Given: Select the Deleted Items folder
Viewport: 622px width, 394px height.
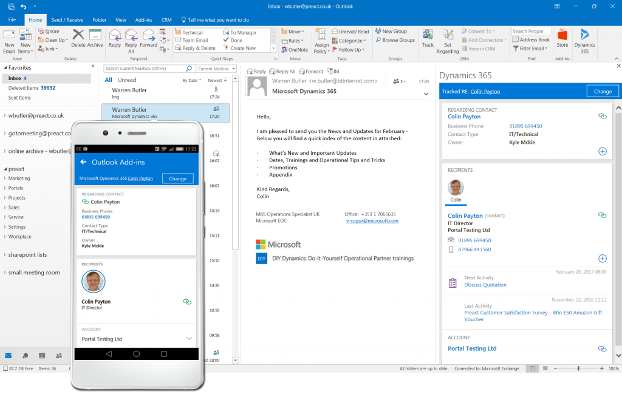Looking at the screenshot, I should pos(32,88).
